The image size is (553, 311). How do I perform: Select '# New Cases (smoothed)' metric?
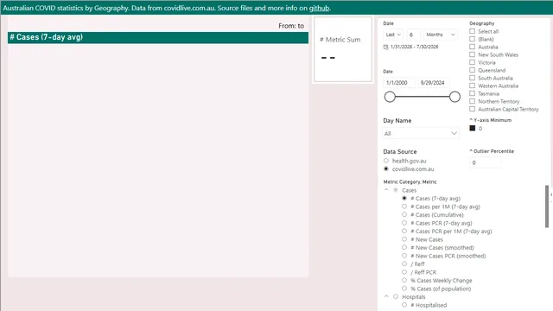404,248
